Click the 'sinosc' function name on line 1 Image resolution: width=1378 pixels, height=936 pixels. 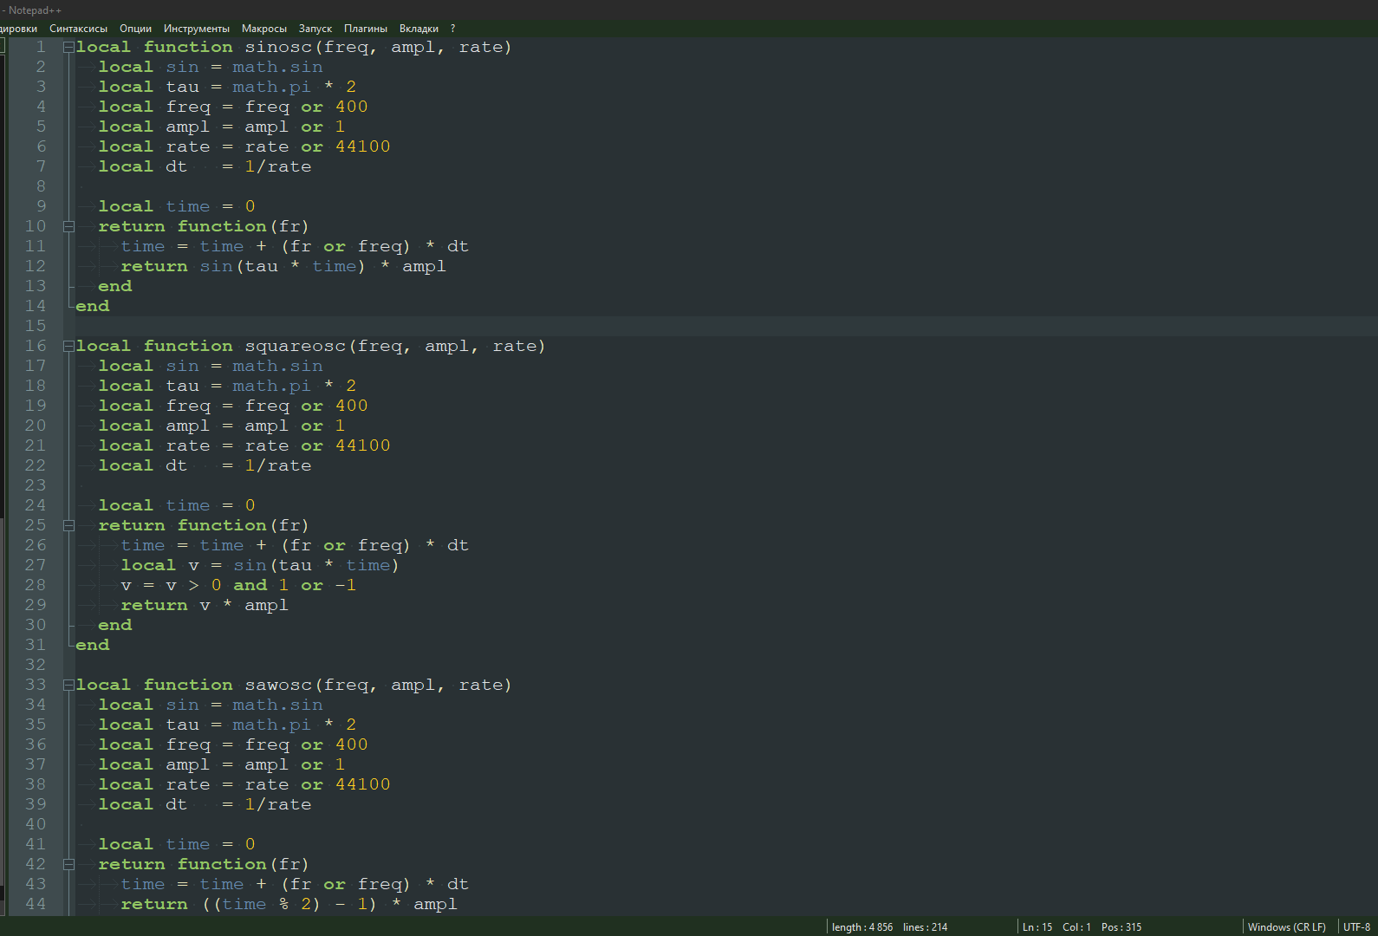[x=278, y=47]
